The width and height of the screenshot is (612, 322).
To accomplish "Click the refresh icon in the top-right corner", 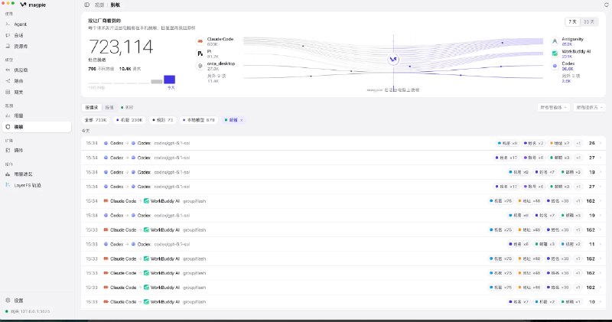I will coord(607,5).
